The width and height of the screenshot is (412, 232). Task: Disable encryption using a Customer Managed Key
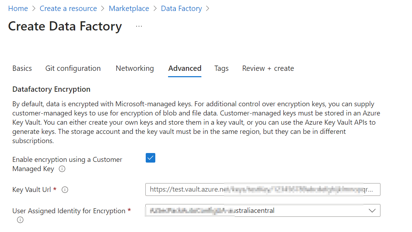150,158
